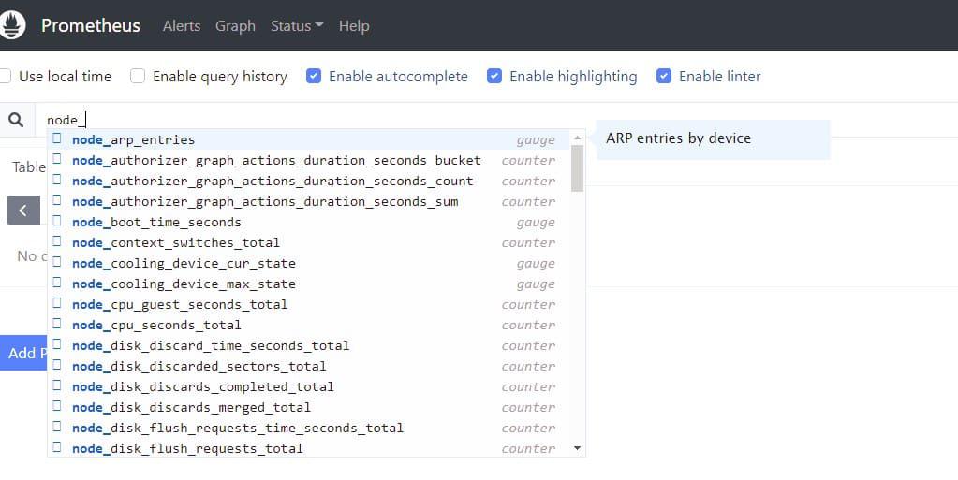
Task: Disable the Enable autocomplete checkbox
Action: click(x=314, y=77)
